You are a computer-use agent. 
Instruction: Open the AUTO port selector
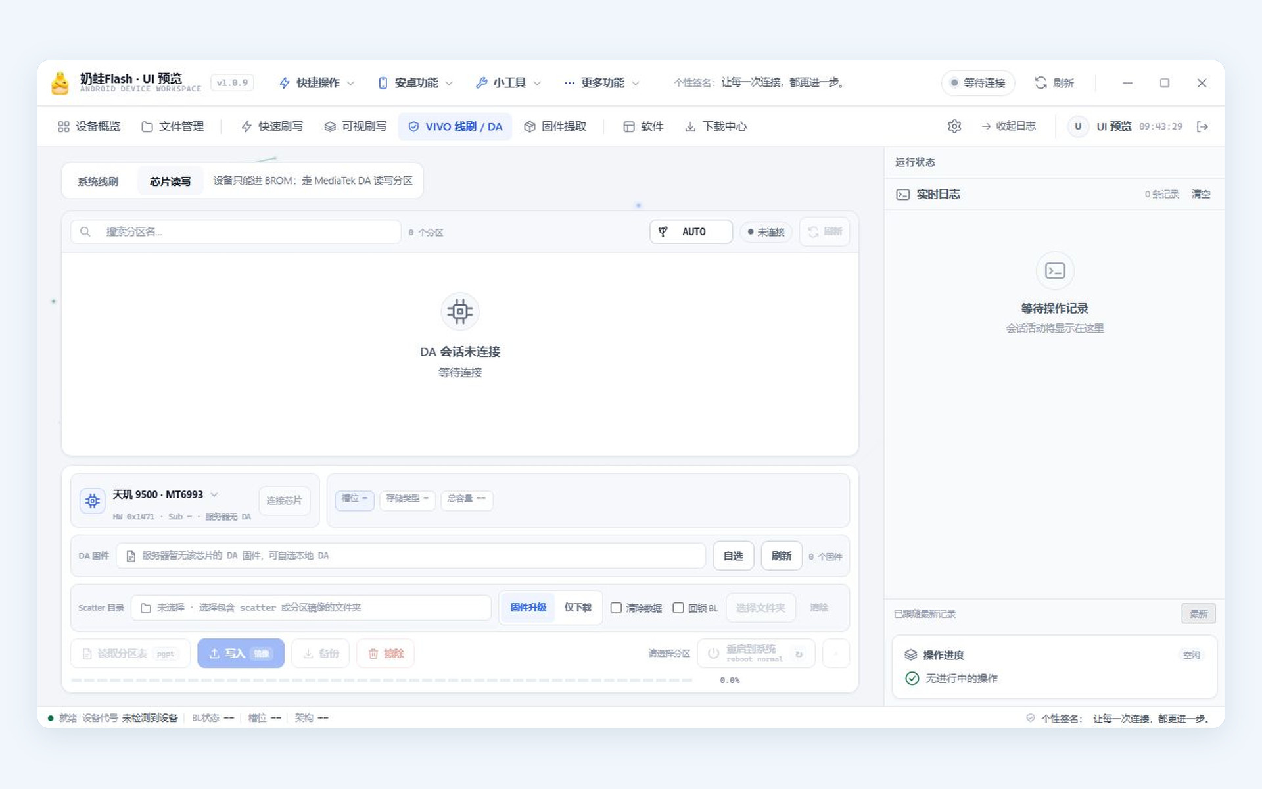pyautogui.click(x=691, y=232)
